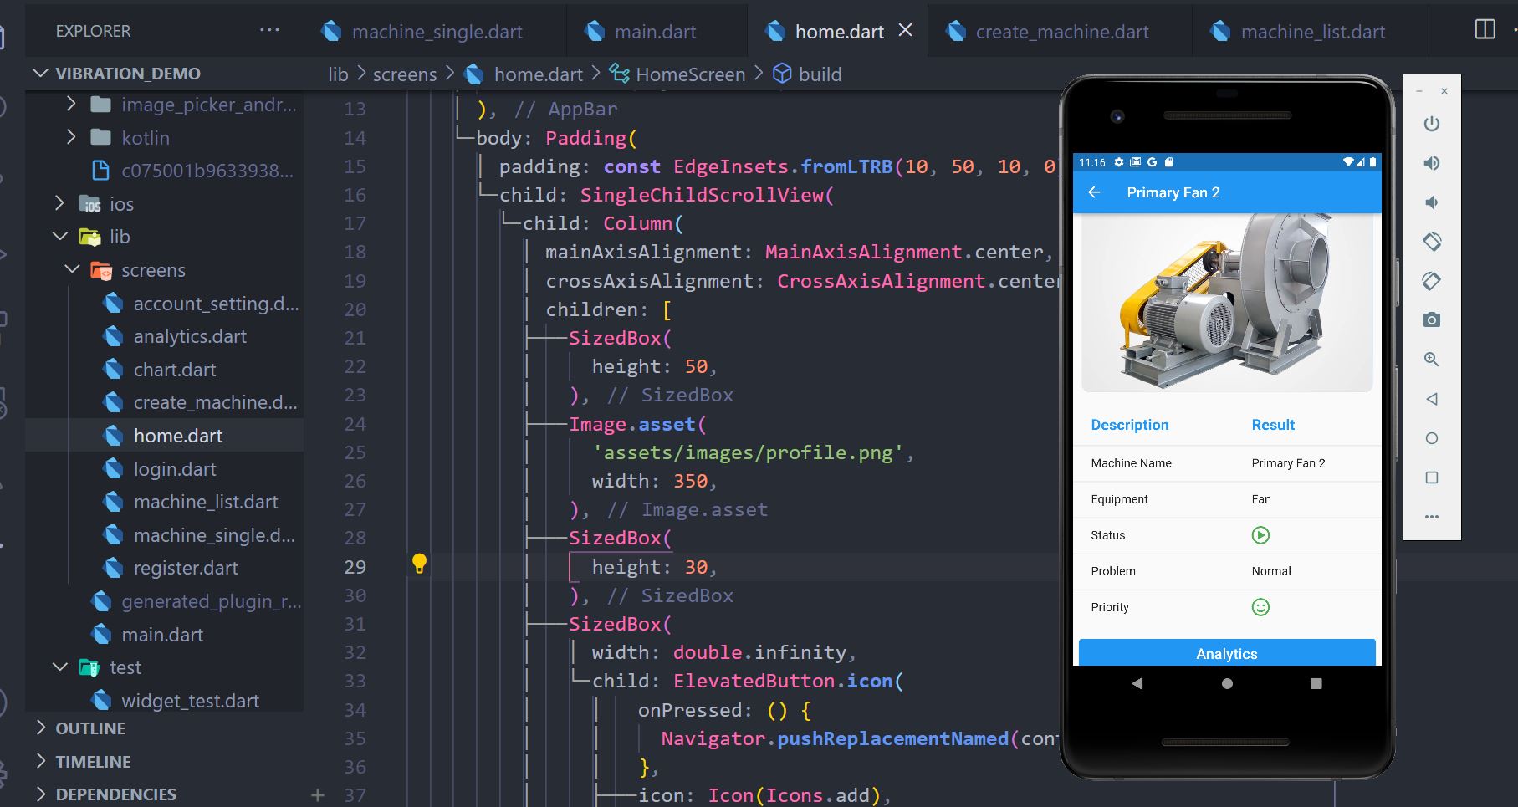Open HomeScreen from the breadcrumb bar
This screenshot has width=1518, height=807.
click(x=689, y=74)
